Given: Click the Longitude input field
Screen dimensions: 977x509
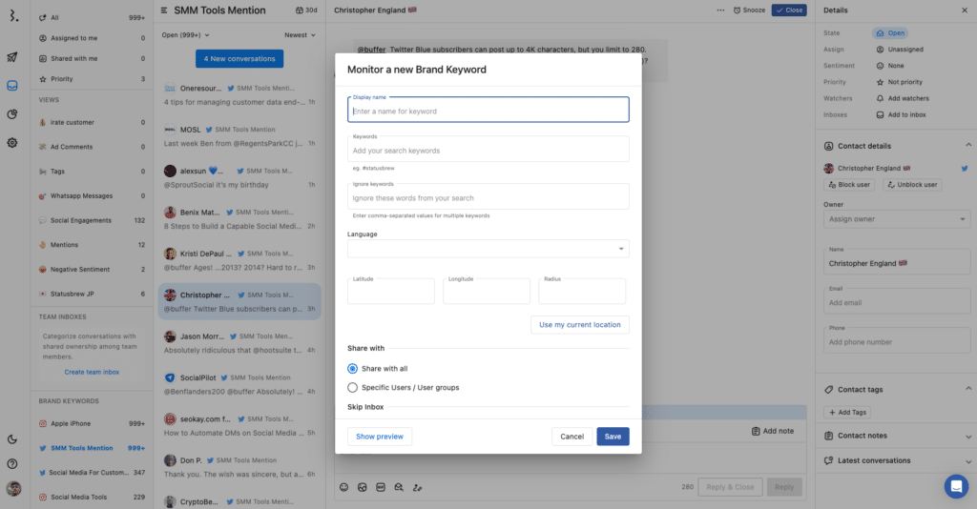Looking at the screenshot, I should pyautogui.click(x=486, y=292).
